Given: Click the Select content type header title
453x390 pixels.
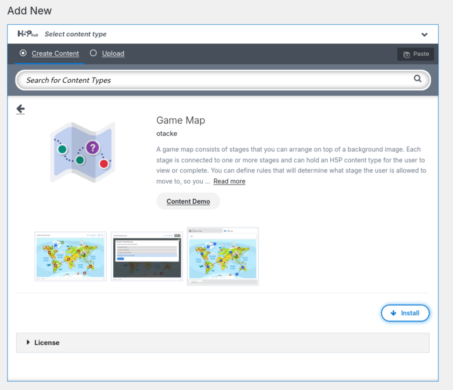Looking at the screenshot, I should click(76, 34).
